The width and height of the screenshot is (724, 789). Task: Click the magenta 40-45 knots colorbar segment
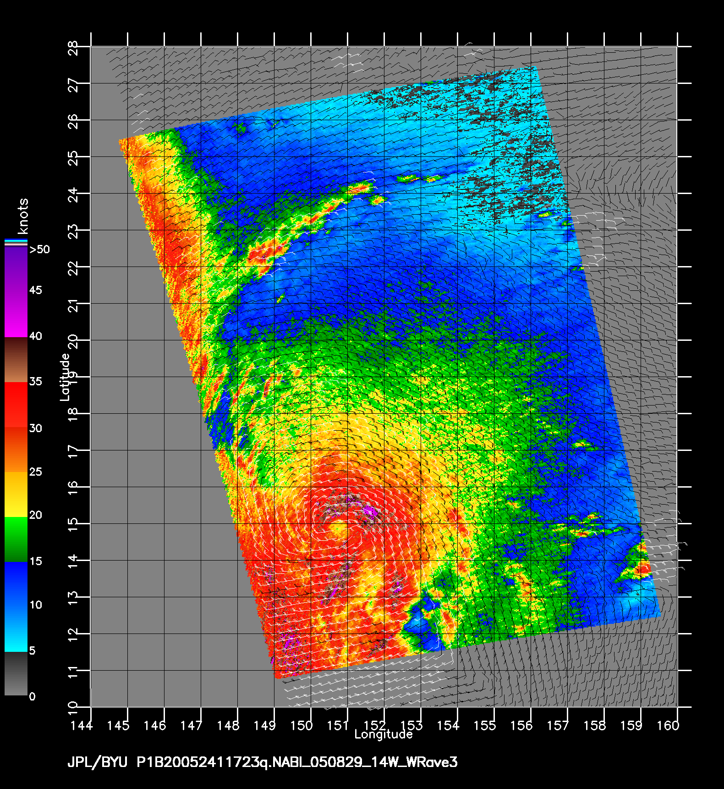16,315
